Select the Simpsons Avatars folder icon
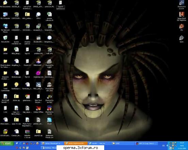 click(x=5, y=75)
